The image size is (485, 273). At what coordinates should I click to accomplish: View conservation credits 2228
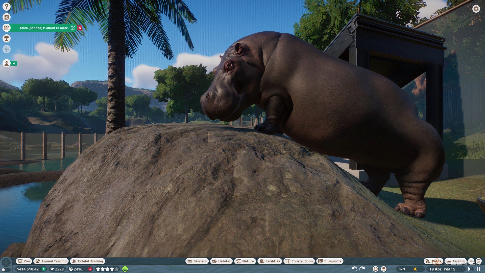click(57, 269)
